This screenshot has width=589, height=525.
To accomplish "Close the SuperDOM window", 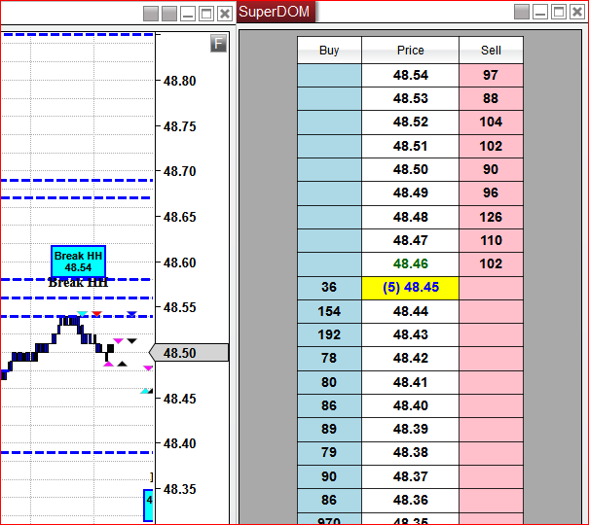I will (x=577, y=12).
